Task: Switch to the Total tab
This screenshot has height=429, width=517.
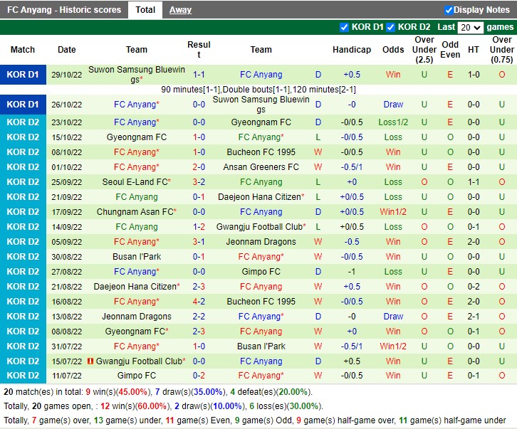Action: [145, 10]
